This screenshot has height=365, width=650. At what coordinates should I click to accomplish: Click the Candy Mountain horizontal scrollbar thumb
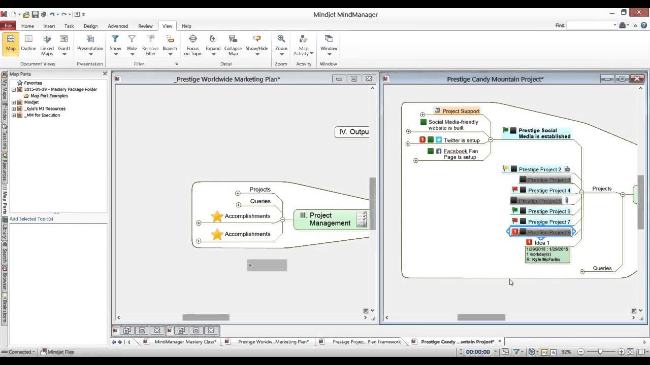(x=481, y=317)
